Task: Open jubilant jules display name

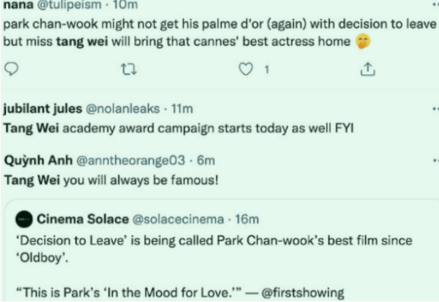Action: [x=43, y=109]
